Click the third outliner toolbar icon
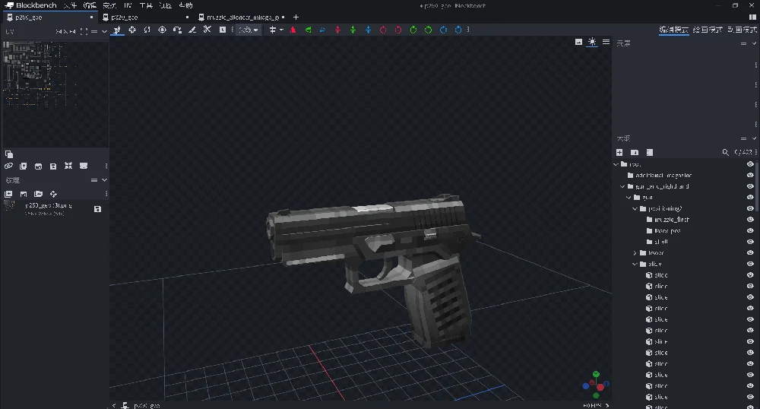 650,152
